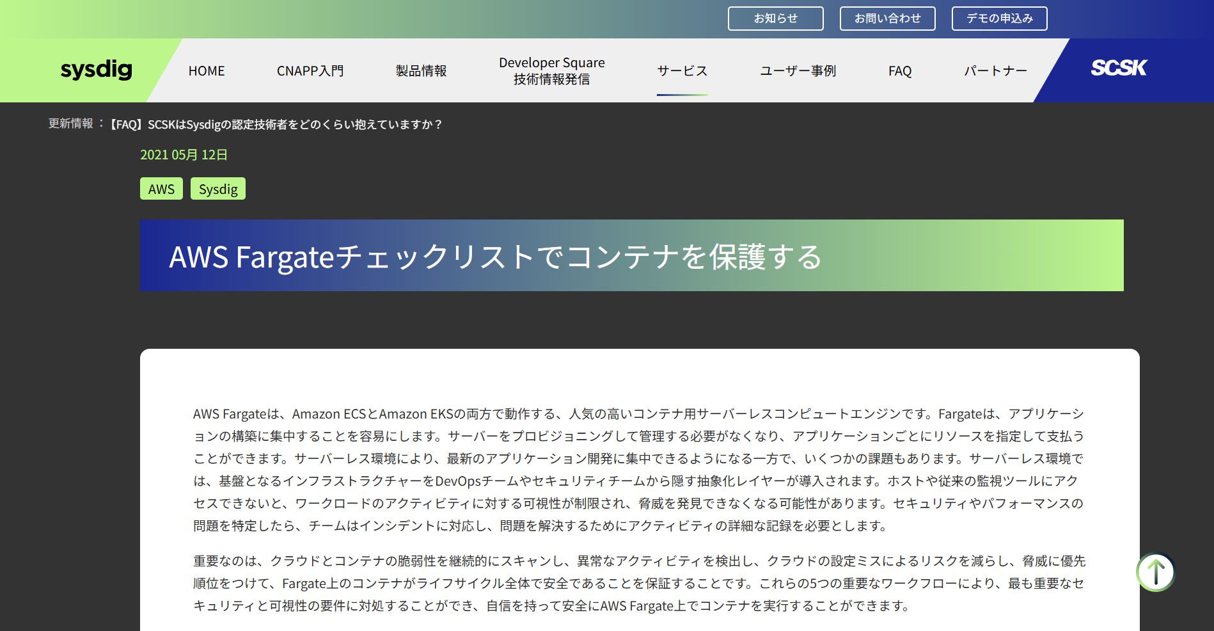
Task: Click the AWS tag
Action: pyautogui.click(x=161, y=189)
